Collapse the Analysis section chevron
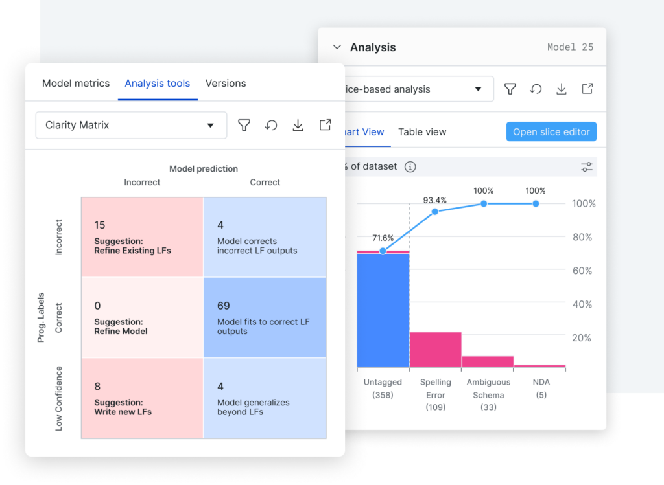Screen dimensions: 664x485 (x=337, y=47)
